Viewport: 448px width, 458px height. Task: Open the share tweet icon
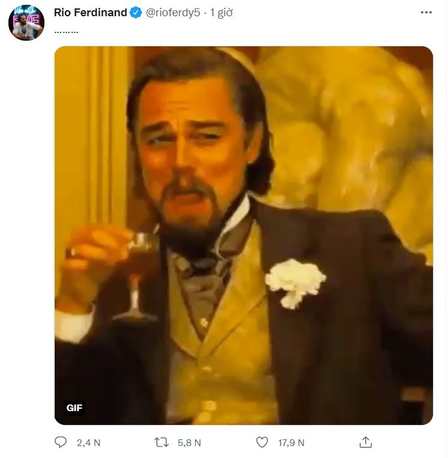(x=365, y=442)
